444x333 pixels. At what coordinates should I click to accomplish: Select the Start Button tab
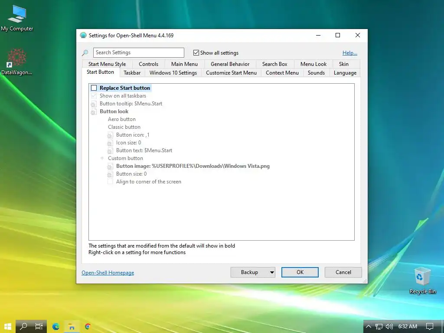(100, 72)
